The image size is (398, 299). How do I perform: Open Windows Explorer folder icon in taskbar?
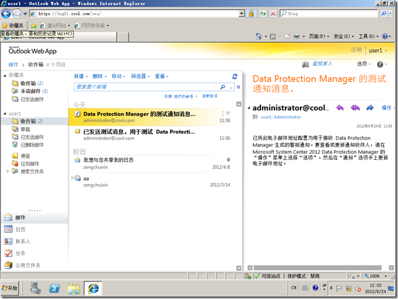[x=74, y=288]
